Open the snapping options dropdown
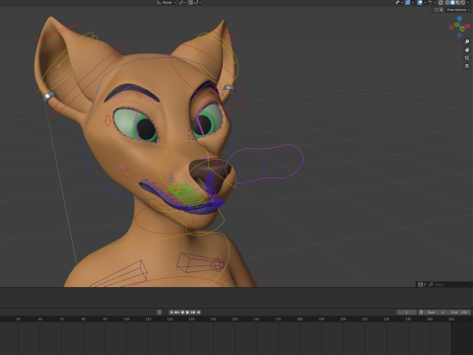The image size is (473, 355). point(198,2)
